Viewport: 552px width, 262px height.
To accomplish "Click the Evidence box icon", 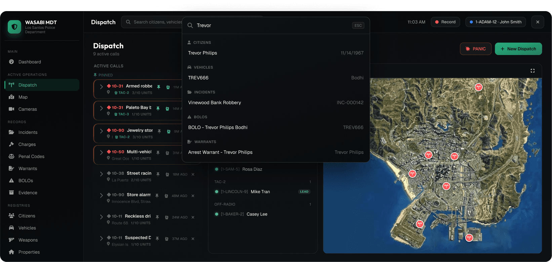I will 11,193.
